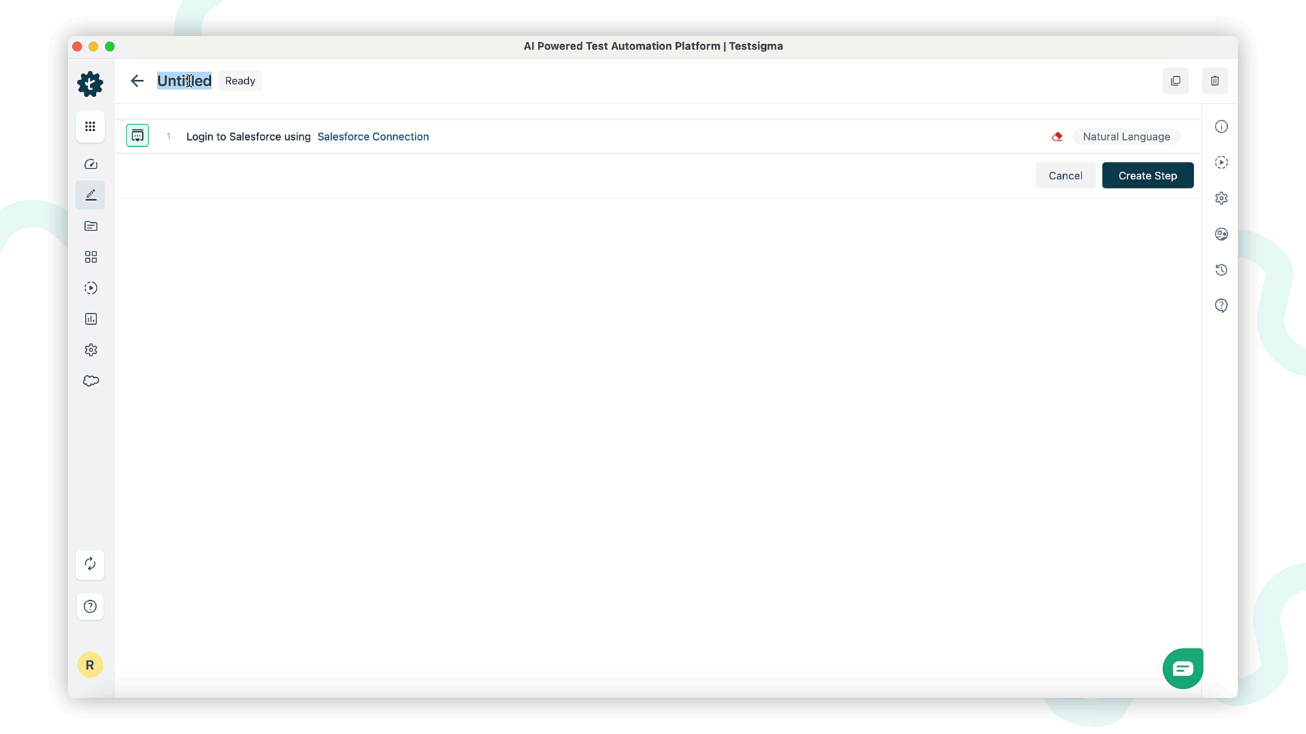The image size is (1306, 734).
Task: Open the folder-card icon in left sidebar
Action: pyautogui.click(x=90, y=226)
